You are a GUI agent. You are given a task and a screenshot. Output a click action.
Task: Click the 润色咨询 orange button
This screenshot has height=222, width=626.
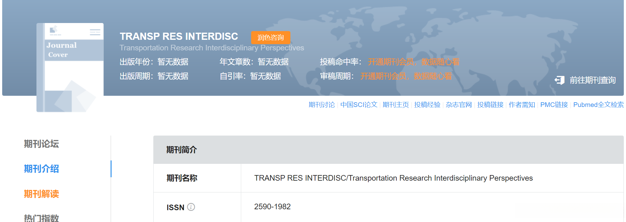point(271,37)
